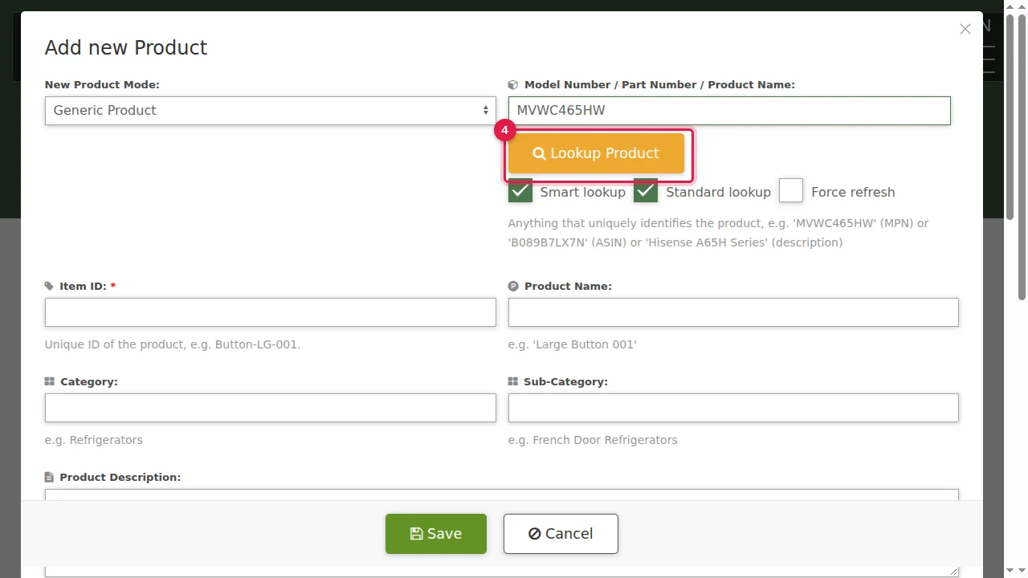Enable the Force refresh checkbox
Screen dimensions: 1028x578
click(791, 191)
